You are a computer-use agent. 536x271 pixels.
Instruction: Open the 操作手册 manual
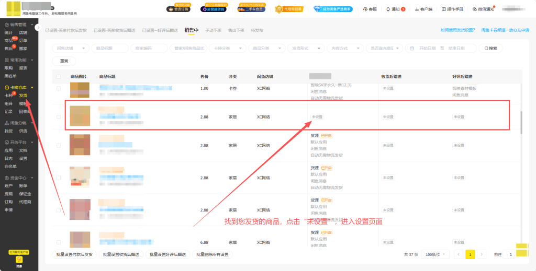click(453, 9)
